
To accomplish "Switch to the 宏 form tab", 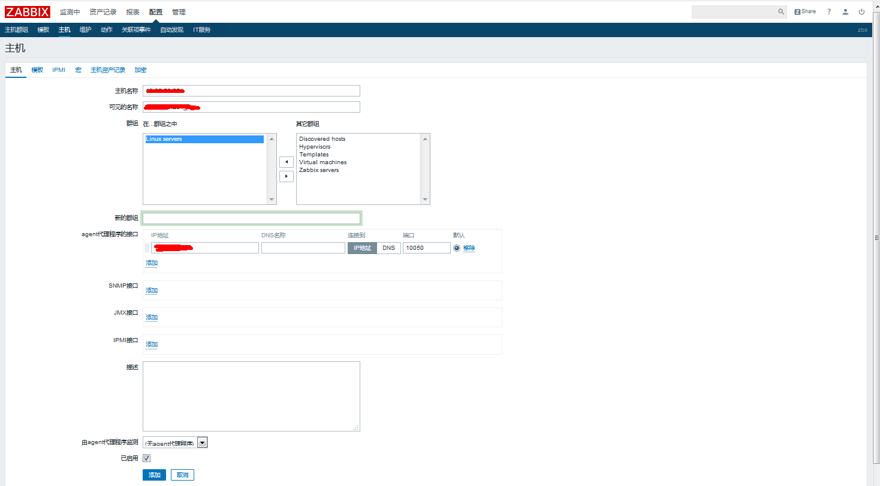I will tap(78, 70).
